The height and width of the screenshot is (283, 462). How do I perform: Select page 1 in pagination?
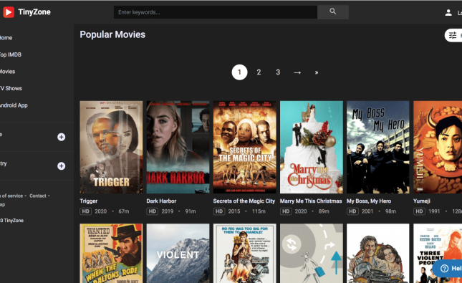[239, 72]
